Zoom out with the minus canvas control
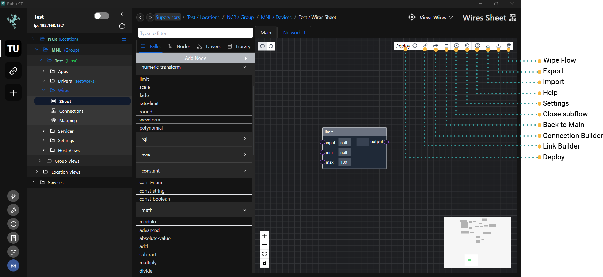Image resolution: width=603 pixels, height=277 pixels. tap(265, 245)
